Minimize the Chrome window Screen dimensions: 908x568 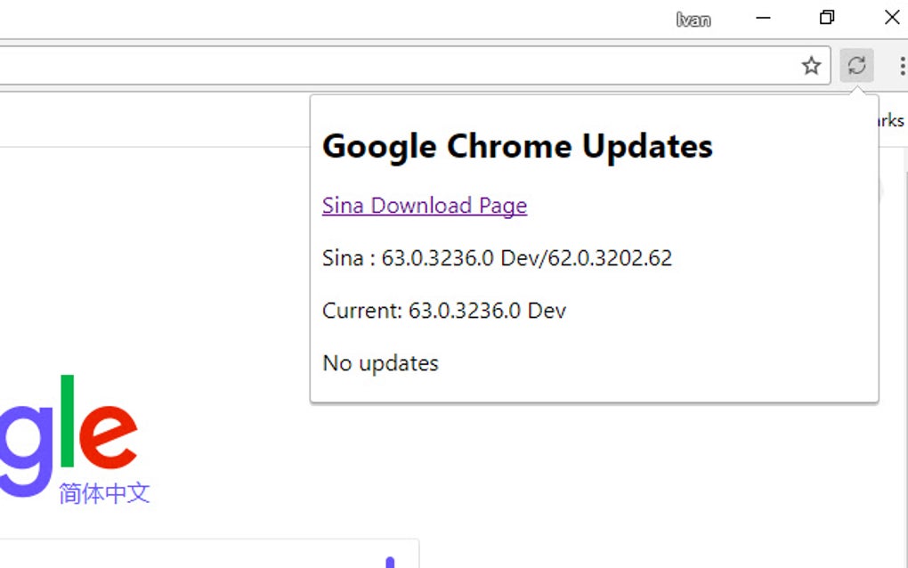point(763,17)
